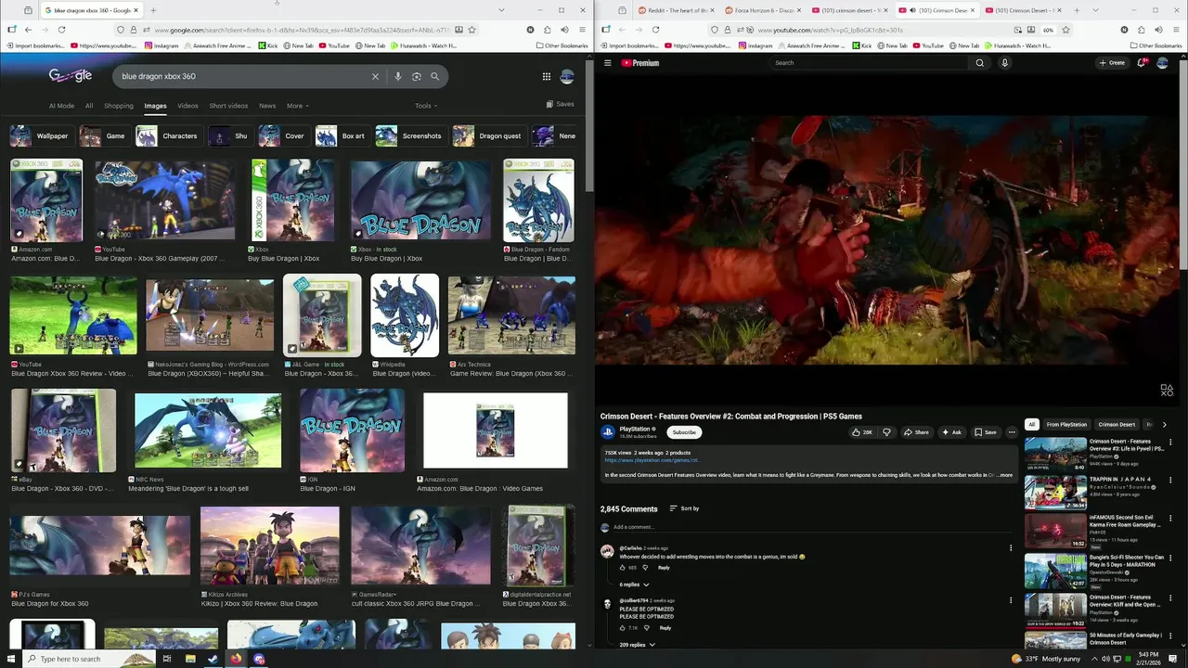
Task: Select the News search tab
Action: (267, 106)
